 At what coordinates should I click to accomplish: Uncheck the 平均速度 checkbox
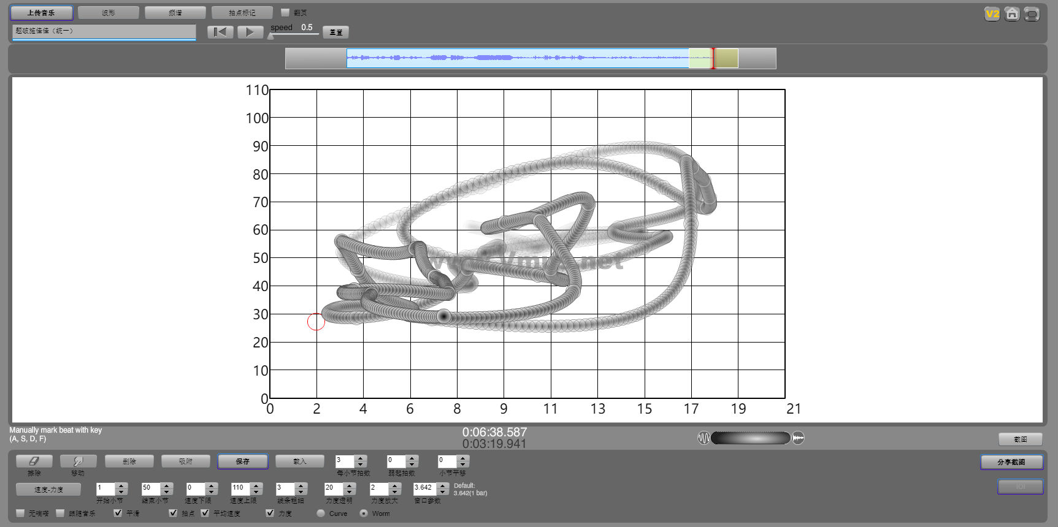[x=205, y=513]
